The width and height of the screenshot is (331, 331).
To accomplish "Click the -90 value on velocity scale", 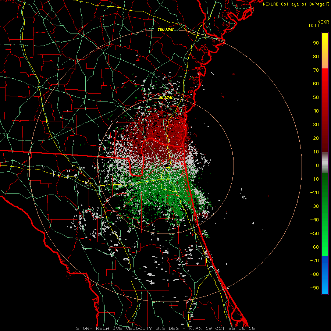I will coord(314,288).
